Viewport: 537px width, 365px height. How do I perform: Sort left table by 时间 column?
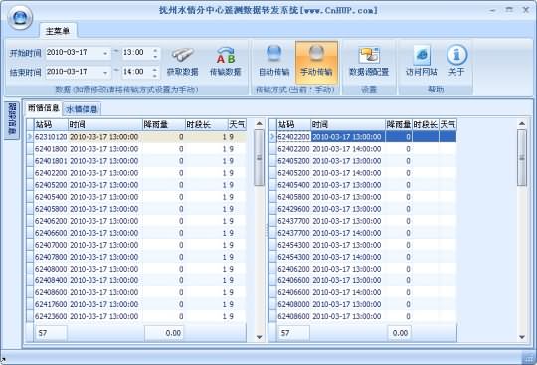tap(105, 124)
